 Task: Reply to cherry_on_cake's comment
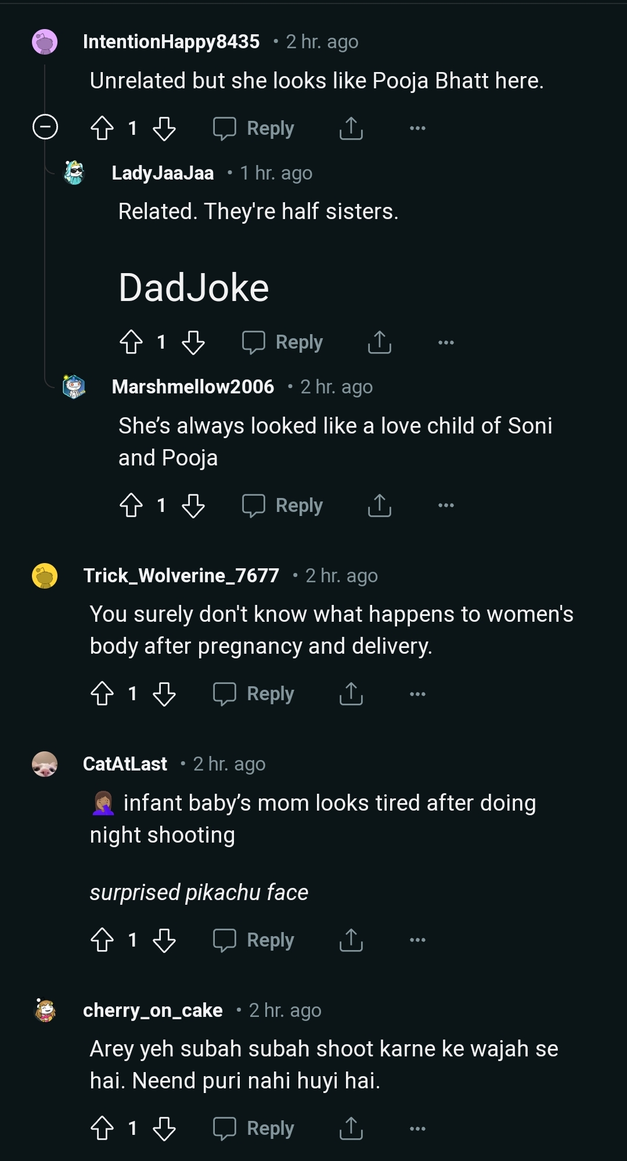(254, 1128)
